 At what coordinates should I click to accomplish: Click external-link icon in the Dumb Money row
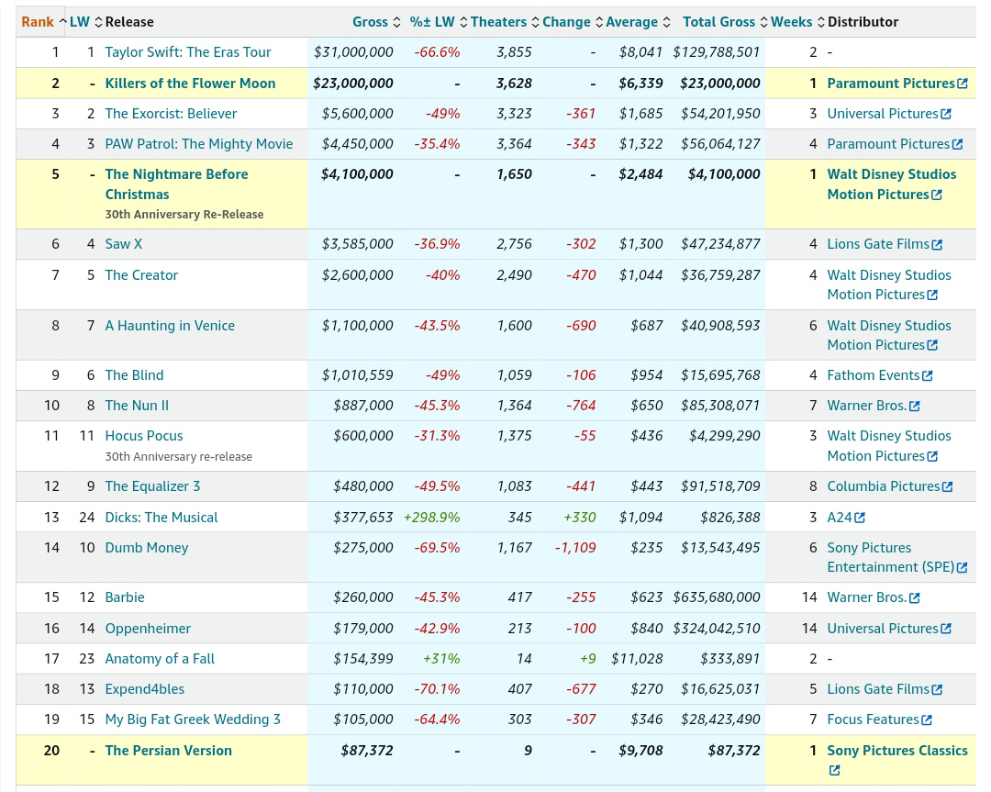tap(962, 567)
